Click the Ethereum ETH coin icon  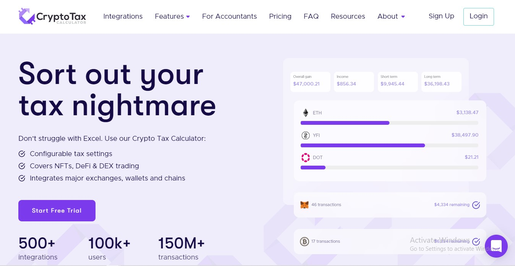click(305, 113)
